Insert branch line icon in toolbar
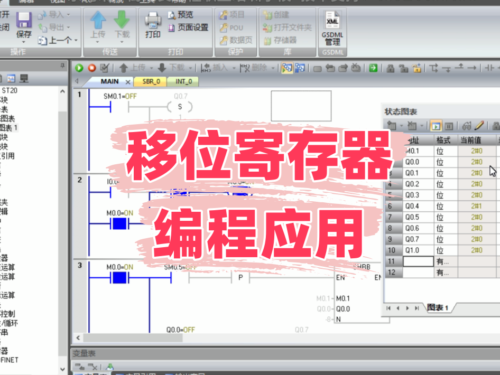Image resolution: width=500 pixels, height=375 pixels. click(x=434, y=68)
